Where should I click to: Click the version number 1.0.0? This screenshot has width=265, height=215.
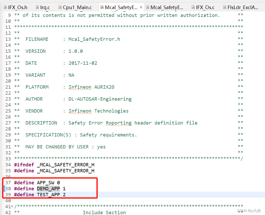click(76, 51)
